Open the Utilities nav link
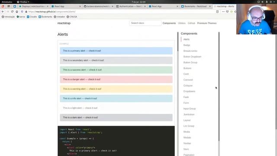Image resolution: width=277 pixels, height=156 pixels. tap(182, 23)
